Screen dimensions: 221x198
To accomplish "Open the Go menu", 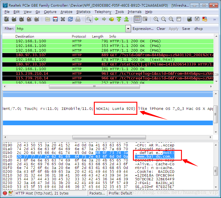I will tap(38, 12).
